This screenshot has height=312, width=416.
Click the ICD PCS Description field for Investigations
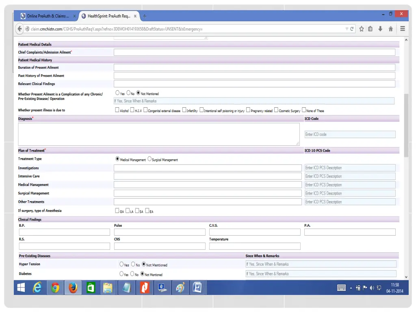350,168
